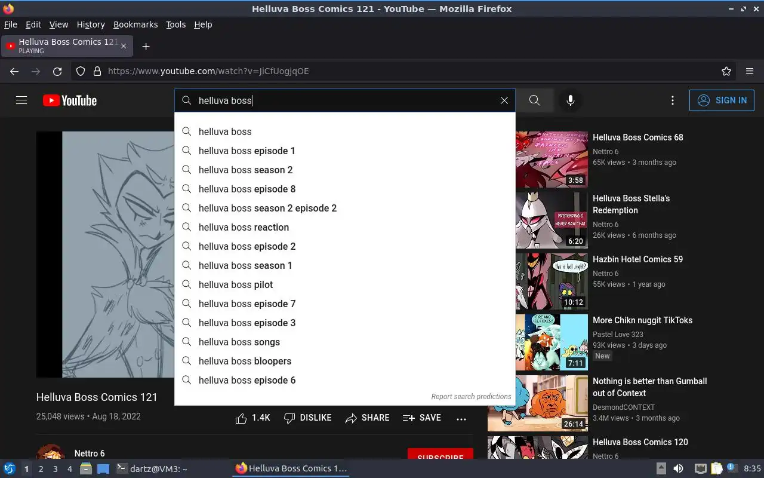
Task: Click the Sign In button
Action: pos(722,100)
